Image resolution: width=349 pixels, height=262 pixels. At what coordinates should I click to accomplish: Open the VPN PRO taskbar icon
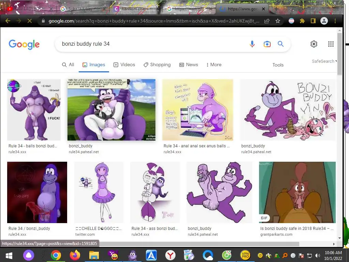(245, 255)
